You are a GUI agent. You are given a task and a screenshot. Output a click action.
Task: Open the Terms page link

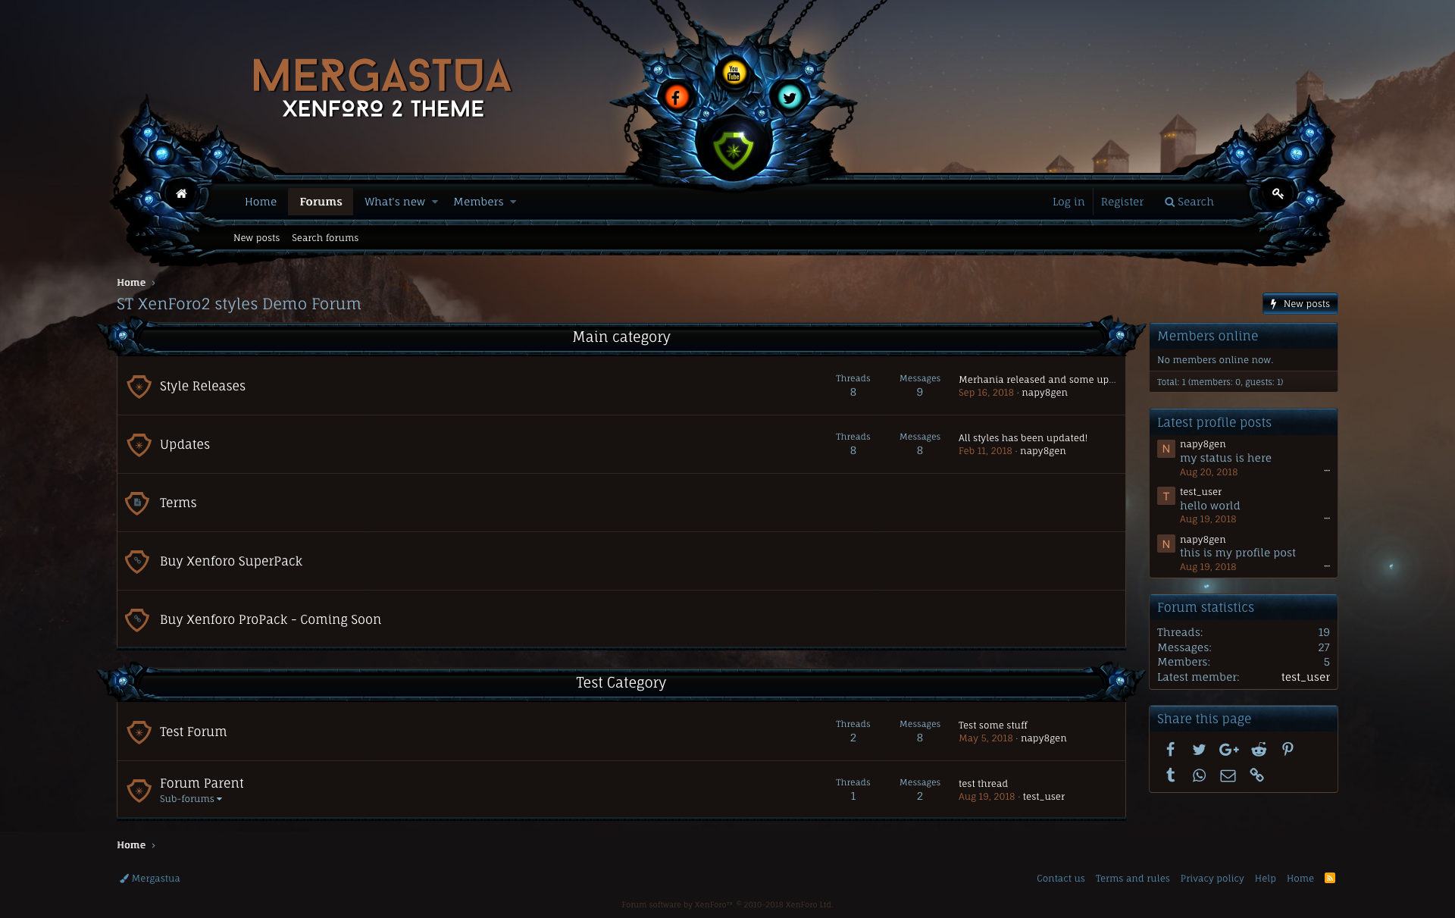(x=178, y=503)
